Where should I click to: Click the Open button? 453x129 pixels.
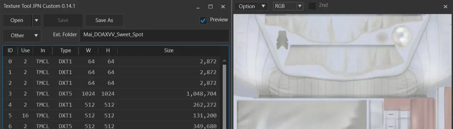tap(17, 20)
